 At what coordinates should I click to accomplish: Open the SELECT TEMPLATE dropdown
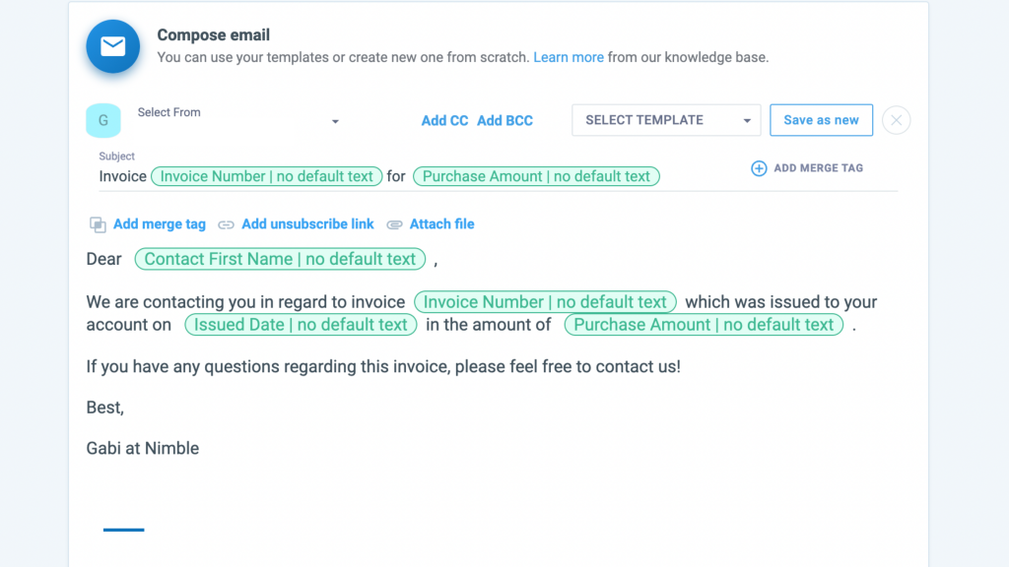click(x=666, y=120)
